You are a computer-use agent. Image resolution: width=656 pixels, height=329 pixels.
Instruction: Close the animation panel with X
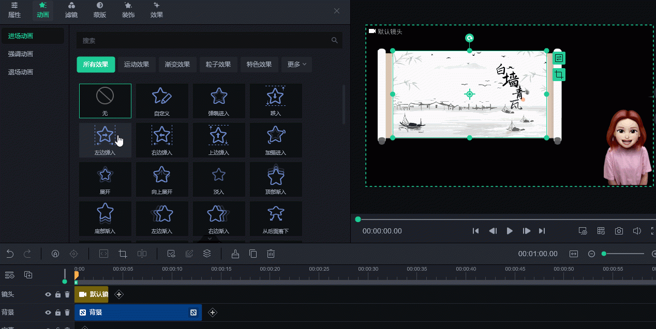(x=337, y=11)
